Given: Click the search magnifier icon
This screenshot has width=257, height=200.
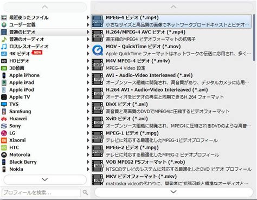Looking at the screenshot, I should click(85, 192).
